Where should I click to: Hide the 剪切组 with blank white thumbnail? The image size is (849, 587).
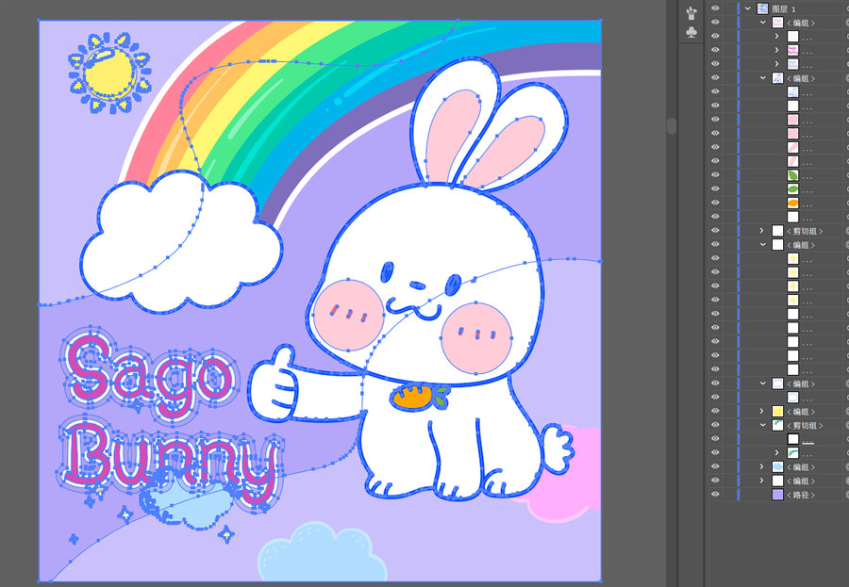click(x=715, y=231)
